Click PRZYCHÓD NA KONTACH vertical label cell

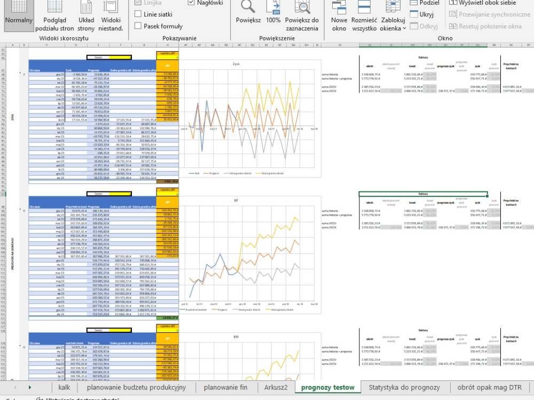[x=13, y=254]
